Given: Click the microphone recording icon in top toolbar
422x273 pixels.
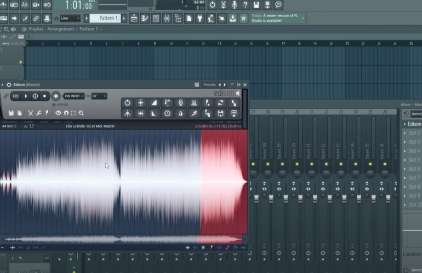Looking at the screenshot, I should tap(235, 4).
